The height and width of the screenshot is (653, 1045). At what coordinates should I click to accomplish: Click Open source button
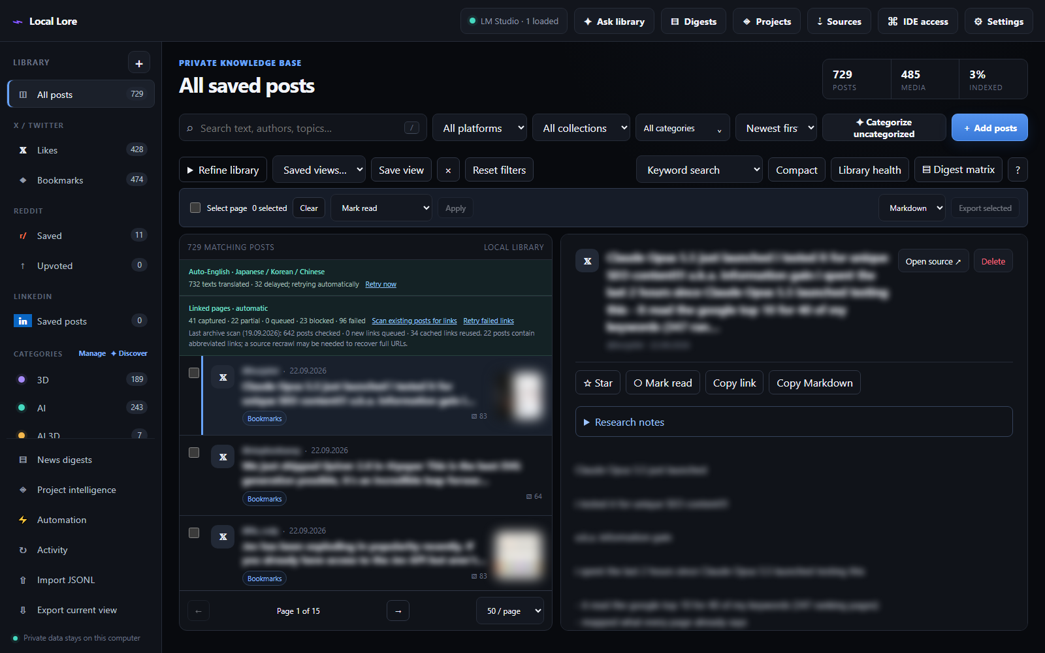point(933,261)
